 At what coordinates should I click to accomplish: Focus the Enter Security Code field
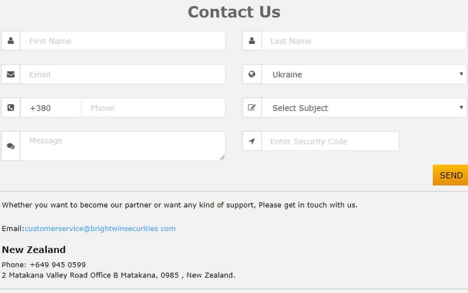pos(330,141)
